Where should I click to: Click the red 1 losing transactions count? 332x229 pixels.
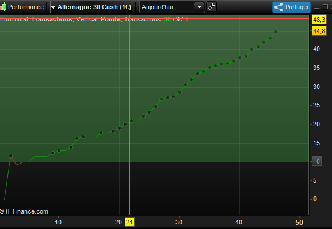click(x=186, y=19)
